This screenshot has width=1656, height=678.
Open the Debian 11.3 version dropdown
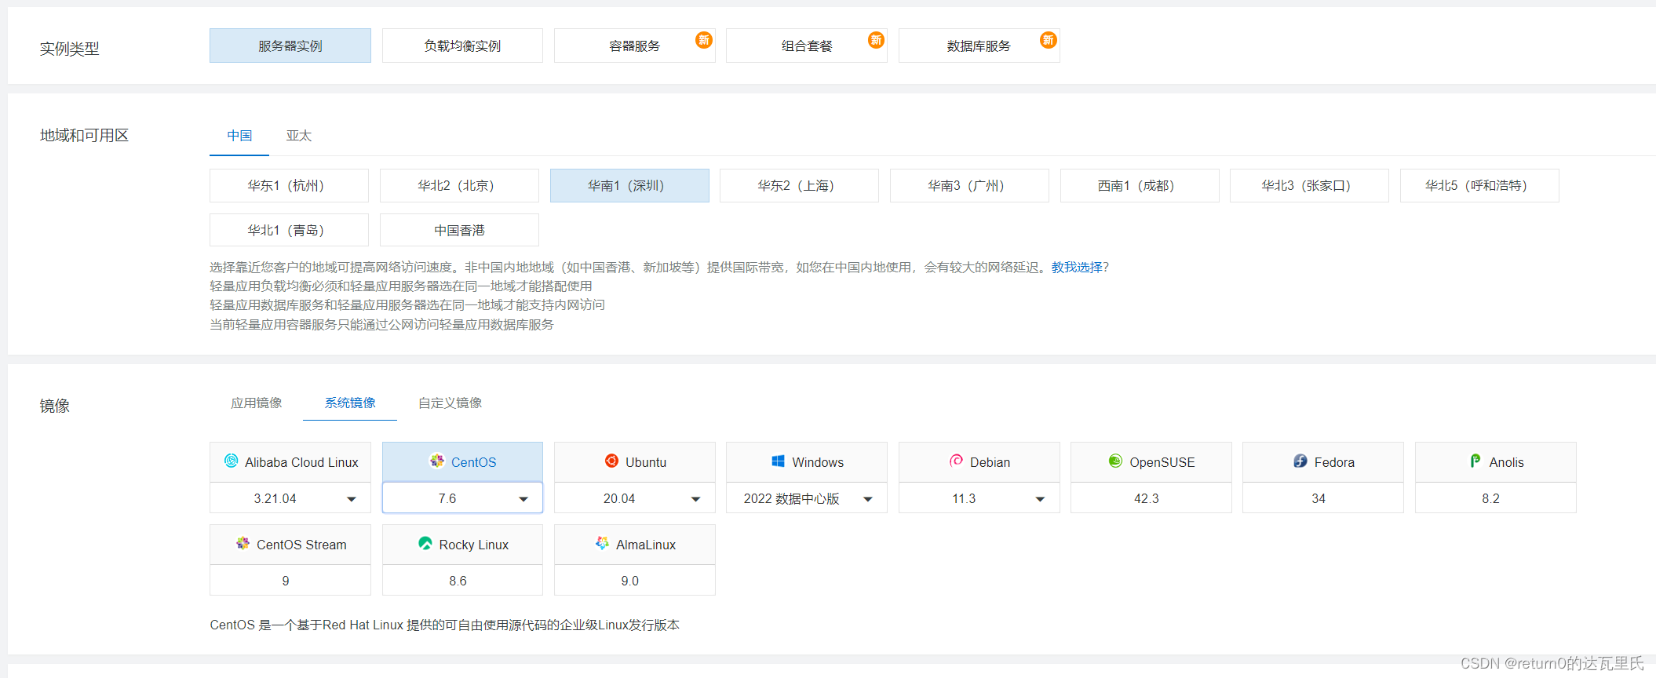coord(979,498)
